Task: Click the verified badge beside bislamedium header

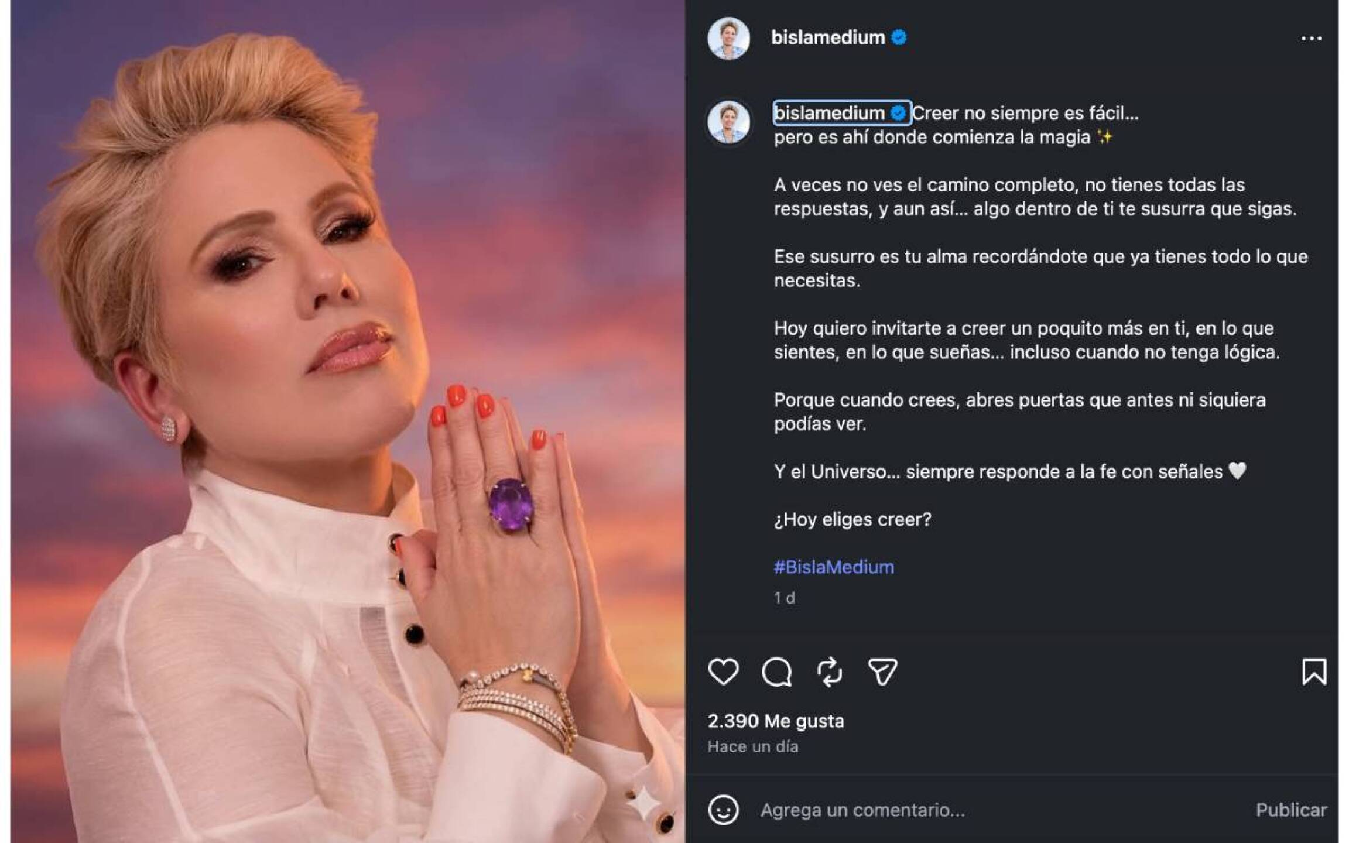Action: tap(901, 36)
